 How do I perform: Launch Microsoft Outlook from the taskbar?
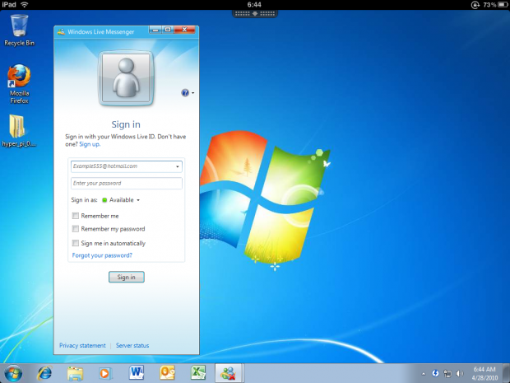[167, 372]
